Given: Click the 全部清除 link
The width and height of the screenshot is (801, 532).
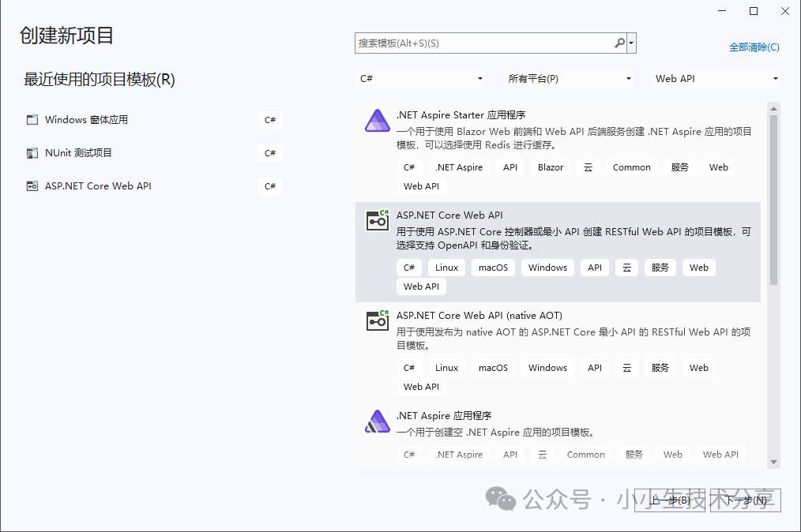Looking at the screenshot, I should click(x=754, y=47).
